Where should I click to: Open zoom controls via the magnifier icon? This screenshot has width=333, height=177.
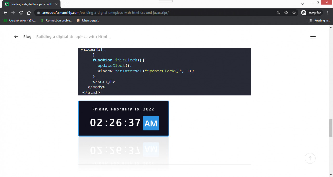tap(278, 12)
